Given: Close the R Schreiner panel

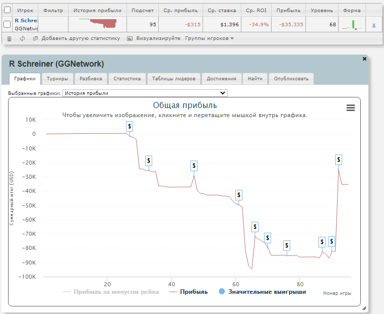Looking at the screenshot, I should 364,59.
